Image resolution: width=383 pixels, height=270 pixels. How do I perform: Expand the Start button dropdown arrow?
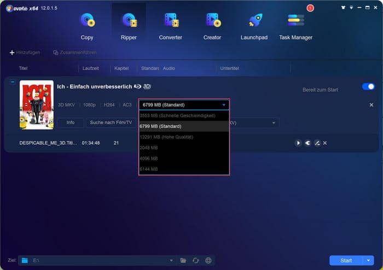click(369, 261)
